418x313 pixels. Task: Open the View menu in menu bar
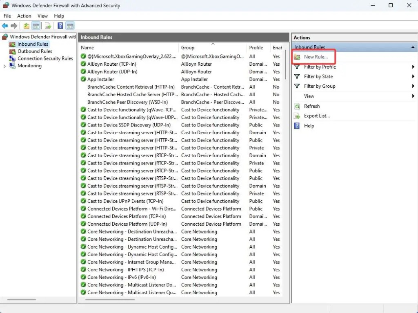[x=42, y=16]
